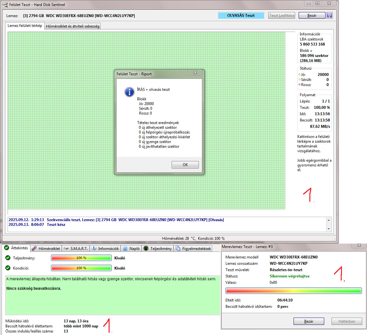
Task: Open the Áttekintés tab
Action: point(16,248)
